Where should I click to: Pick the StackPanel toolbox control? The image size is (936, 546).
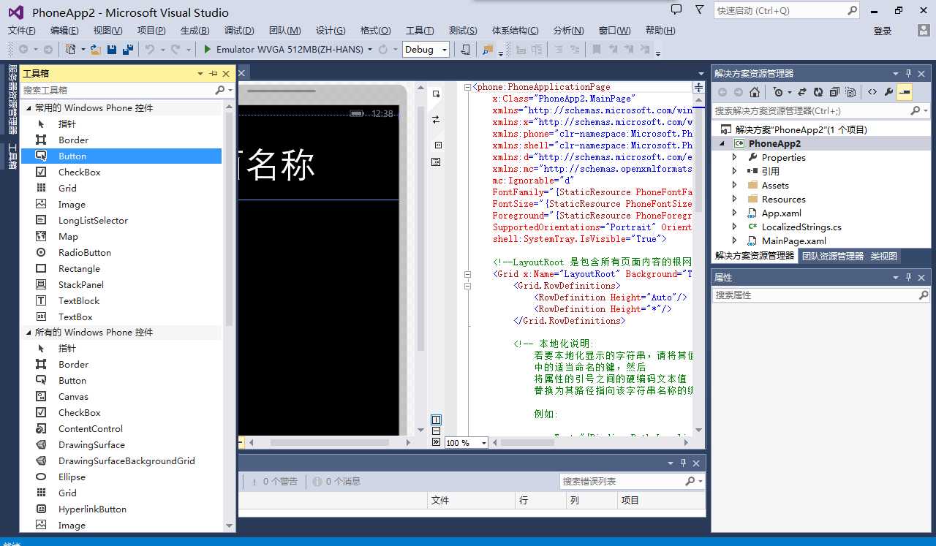(121, 284)
